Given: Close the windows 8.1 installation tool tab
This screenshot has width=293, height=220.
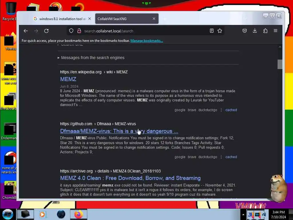Looking at the screenshot, I should click(x=90, y=19).
